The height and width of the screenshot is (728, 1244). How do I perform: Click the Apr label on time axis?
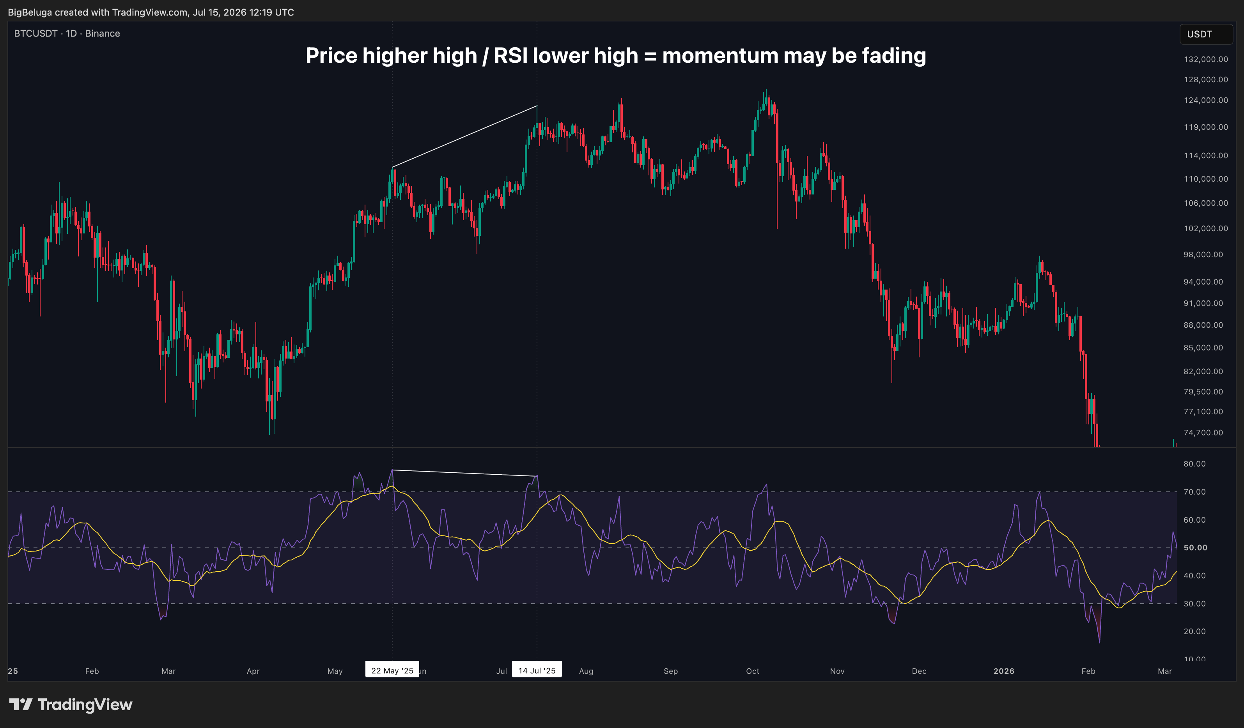[x=253, y=671]
